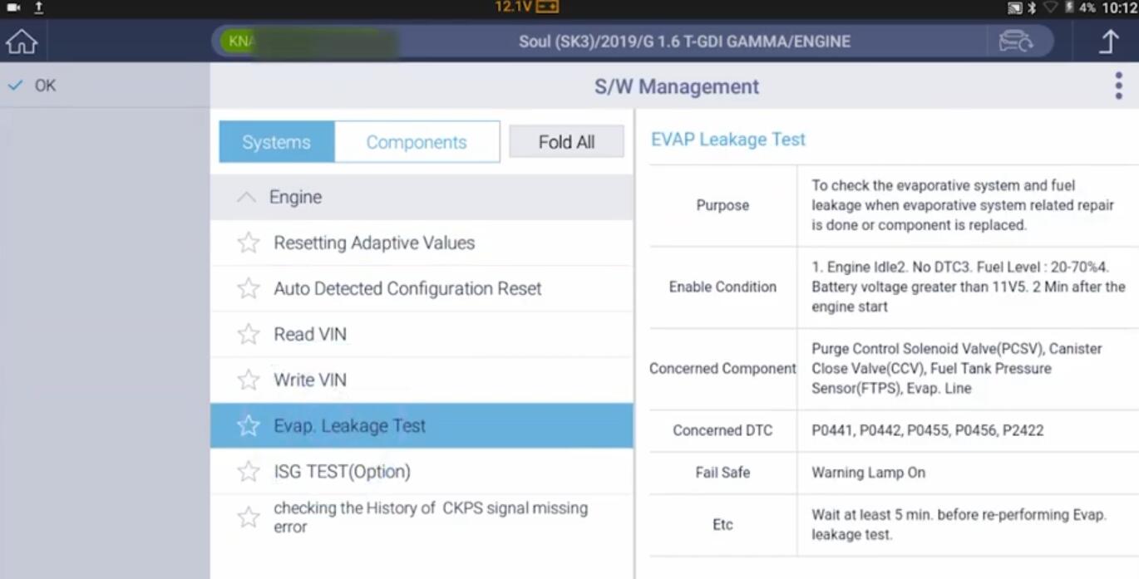
Task: Click the Etc row label
Action: click(722, 525)
